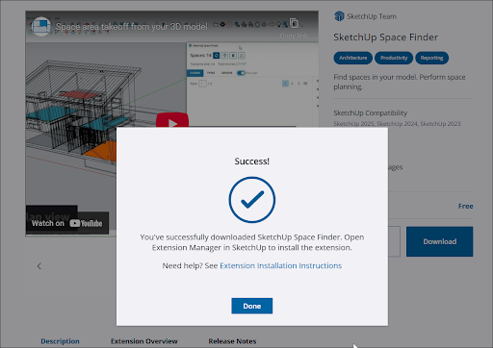Switch to the Description tab

point(60,341)
